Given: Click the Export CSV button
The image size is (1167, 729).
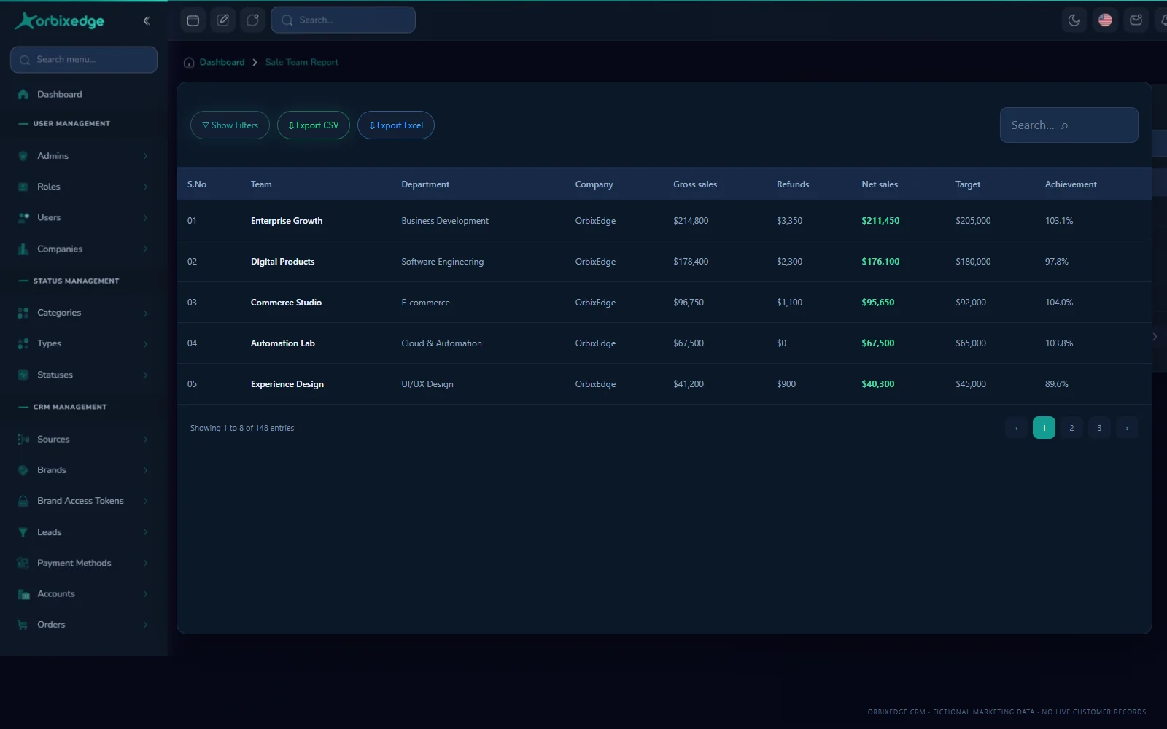Looking at the screenshot, I should tap(314, 125).
